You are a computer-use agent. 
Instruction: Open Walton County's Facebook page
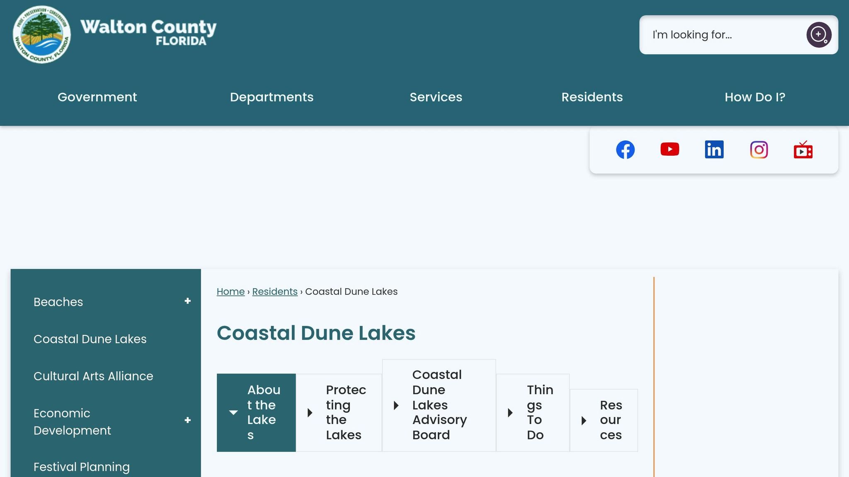(625, 149)
